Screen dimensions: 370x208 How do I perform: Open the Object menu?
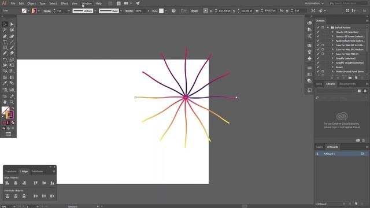pos(31,3)
